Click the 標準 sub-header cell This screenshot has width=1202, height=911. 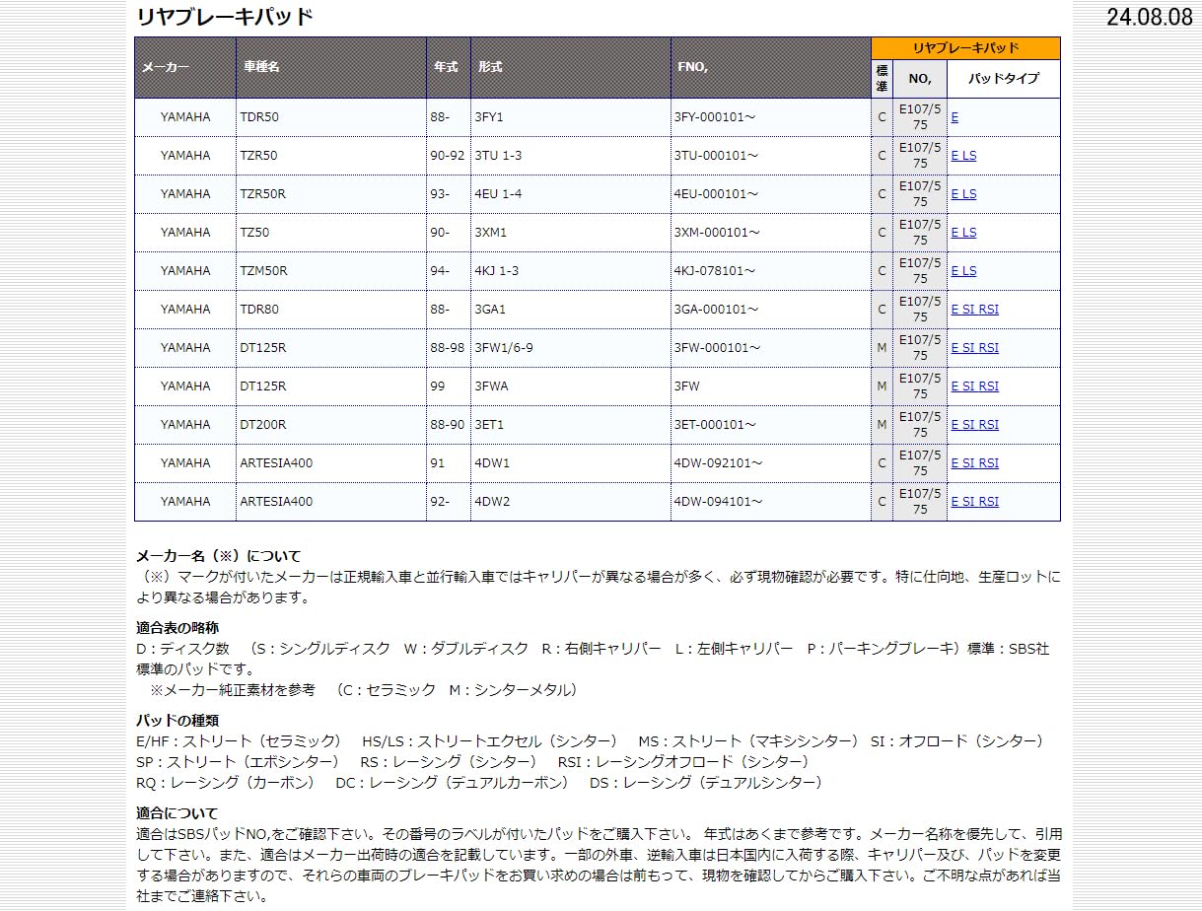882,79
